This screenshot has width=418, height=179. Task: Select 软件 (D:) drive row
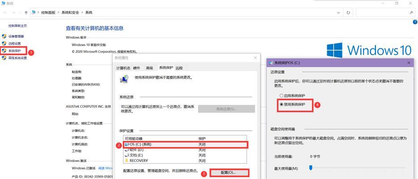point(185,150)
